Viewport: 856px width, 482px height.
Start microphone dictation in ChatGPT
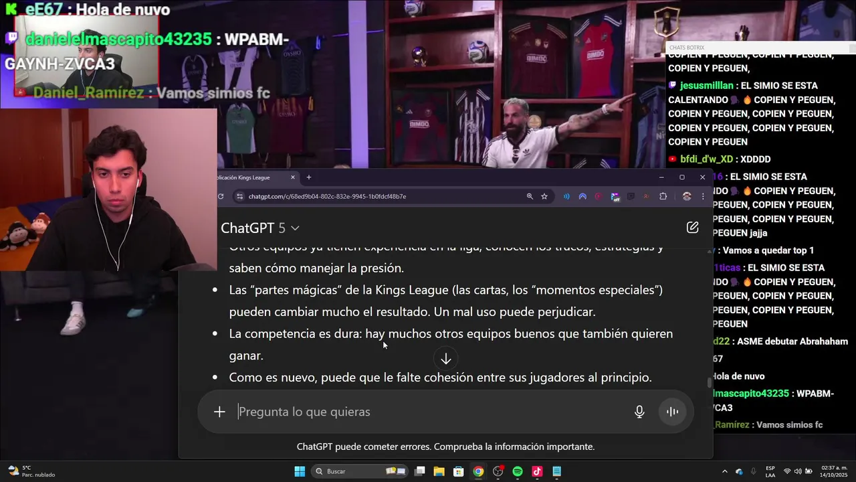click(x=639, y=412)
